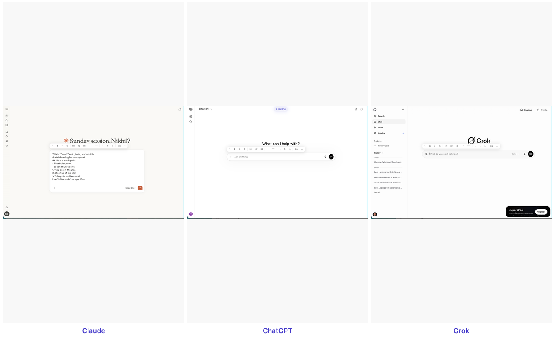
Task: Open ChatGPT's search chats icon
Action: point(191,121)
